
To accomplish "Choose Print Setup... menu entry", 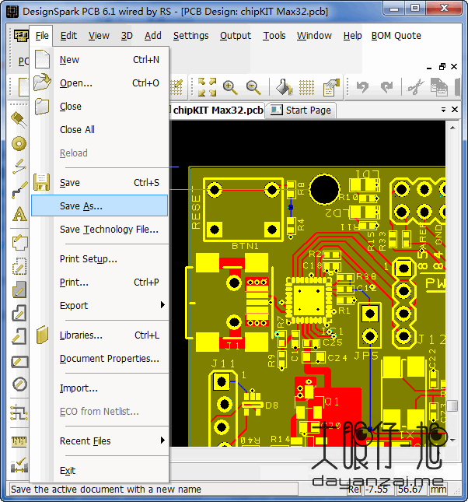I will coord(100,258).
